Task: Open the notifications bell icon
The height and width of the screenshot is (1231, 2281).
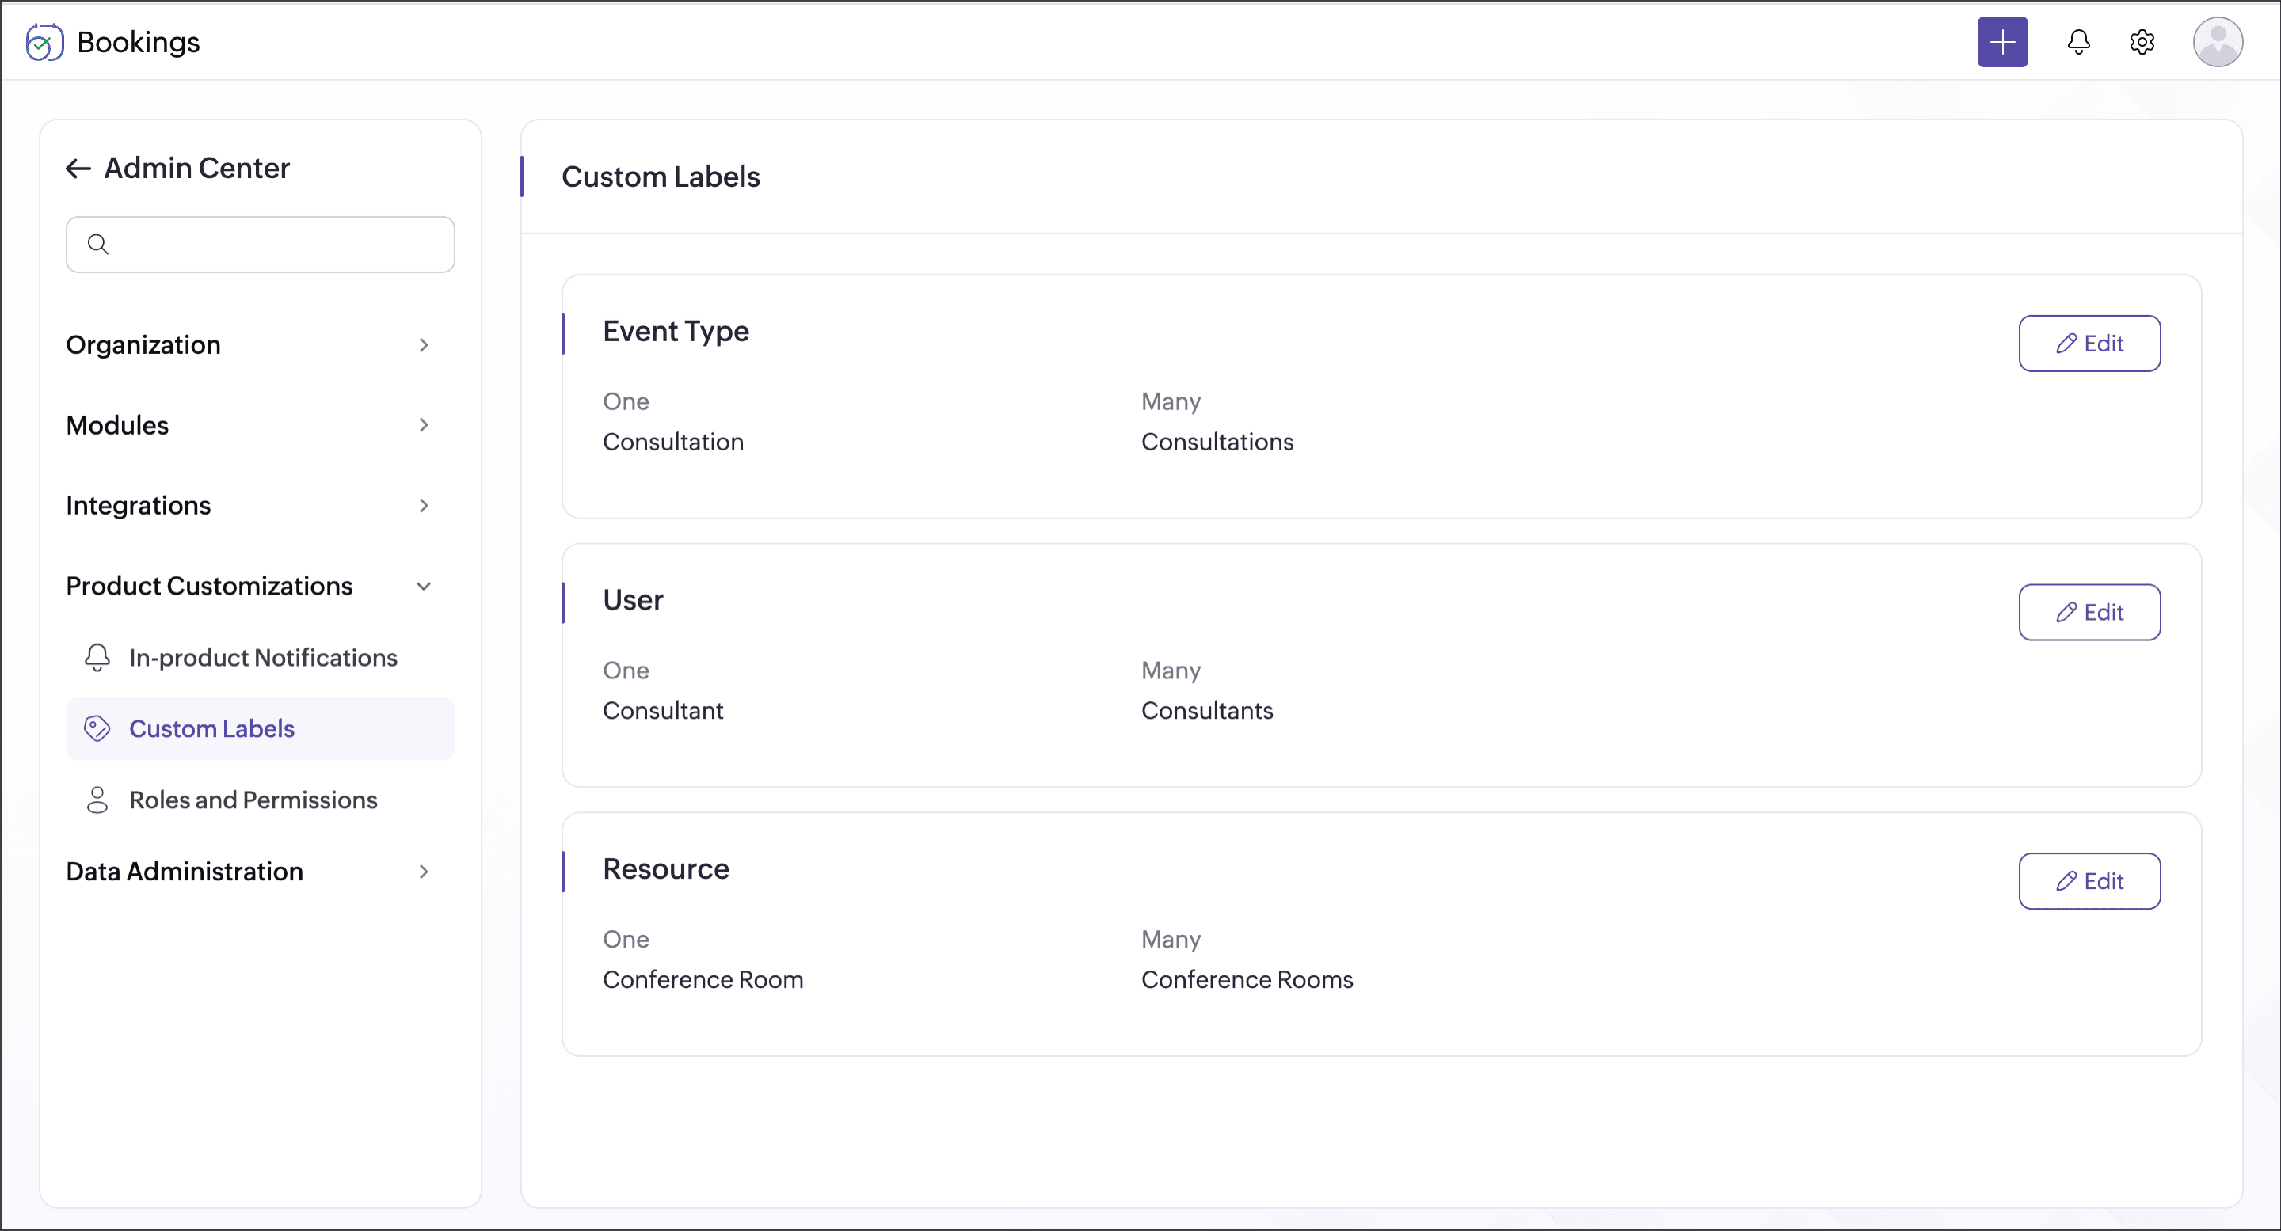Action: (x=2078, y=42)
